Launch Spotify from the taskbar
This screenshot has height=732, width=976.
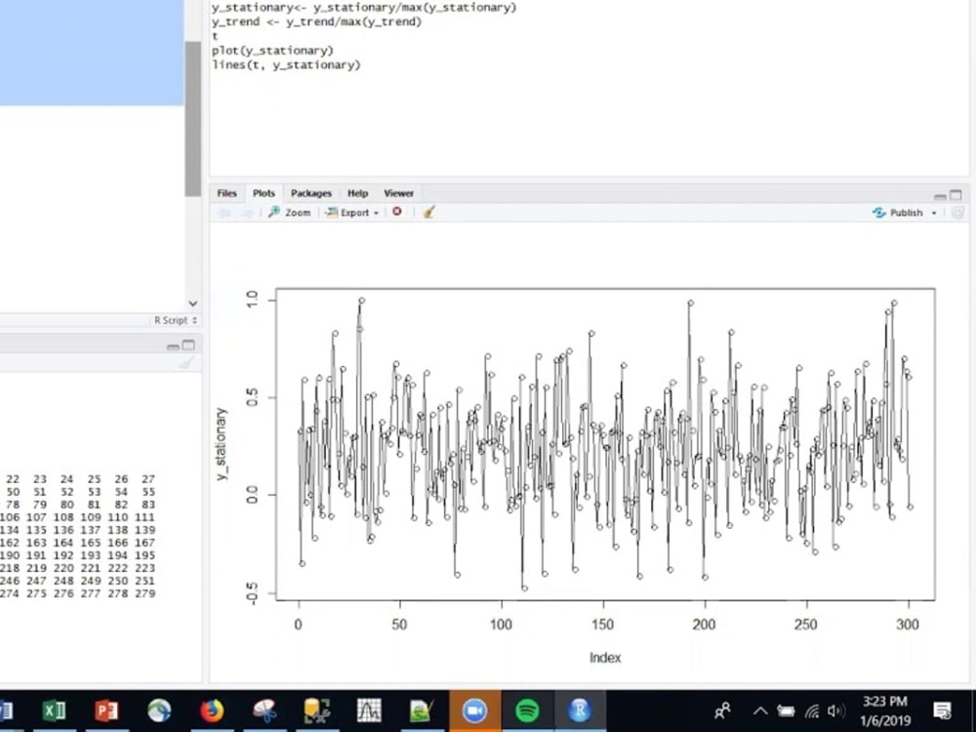point(528,710)
